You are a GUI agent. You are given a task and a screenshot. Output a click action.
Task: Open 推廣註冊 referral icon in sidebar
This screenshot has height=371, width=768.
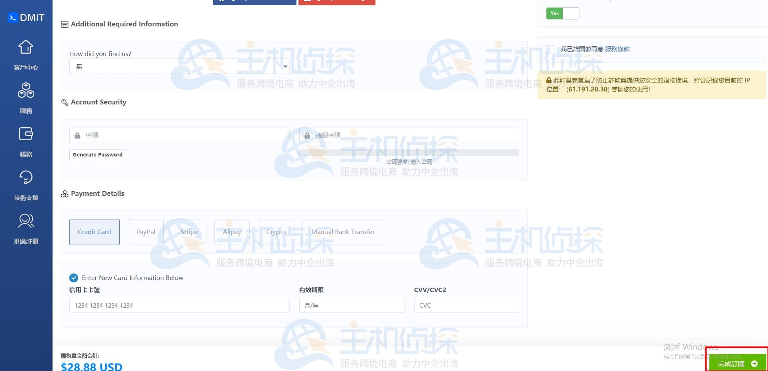click(x=26, y=221)
